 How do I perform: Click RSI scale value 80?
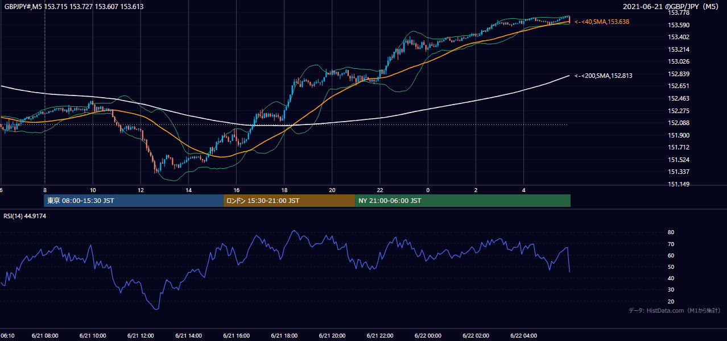pyautogui.click(x=671, y=232)
